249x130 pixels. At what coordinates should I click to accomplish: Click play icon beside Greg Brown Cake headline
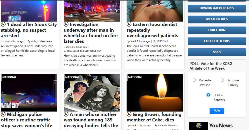click(x=129, y=114)
